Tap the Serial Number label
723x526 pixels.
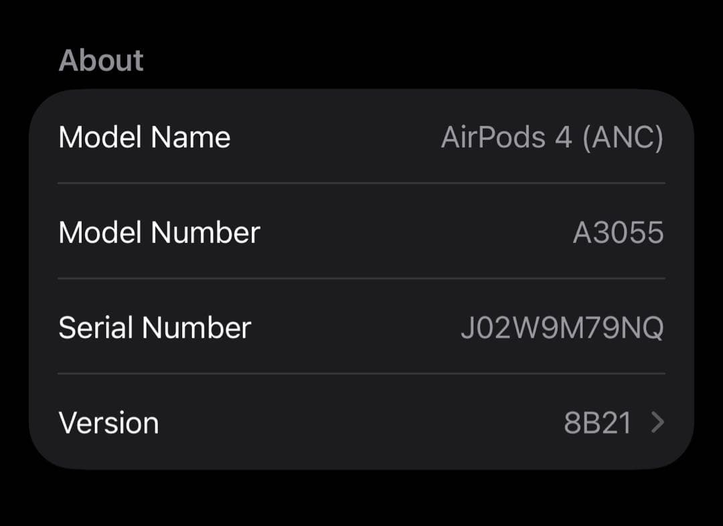[155, 327]
